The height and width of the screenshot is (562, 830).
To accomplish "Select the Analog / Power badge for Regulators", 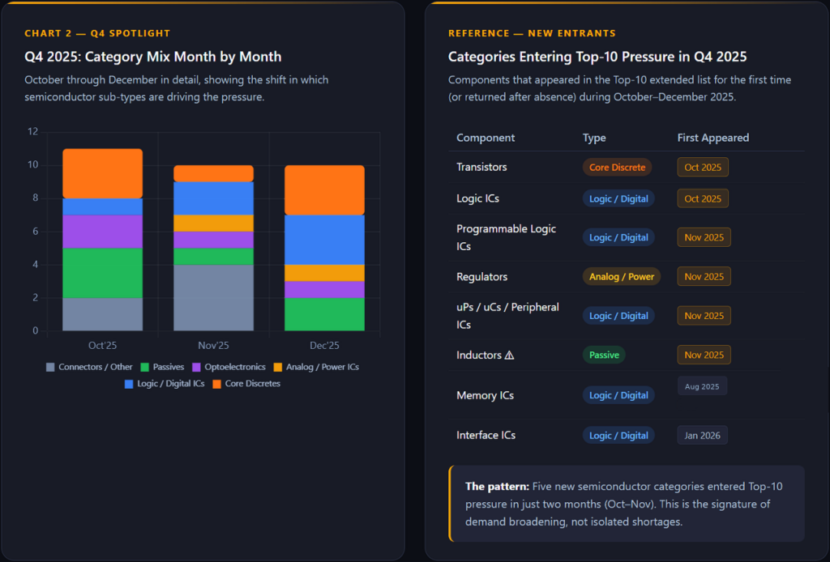I will click(x=622, y=277).
